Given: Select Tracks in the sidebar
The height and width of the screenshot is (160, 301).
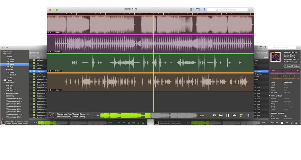Looking at the screenshot, I should (x=12, y=62).
